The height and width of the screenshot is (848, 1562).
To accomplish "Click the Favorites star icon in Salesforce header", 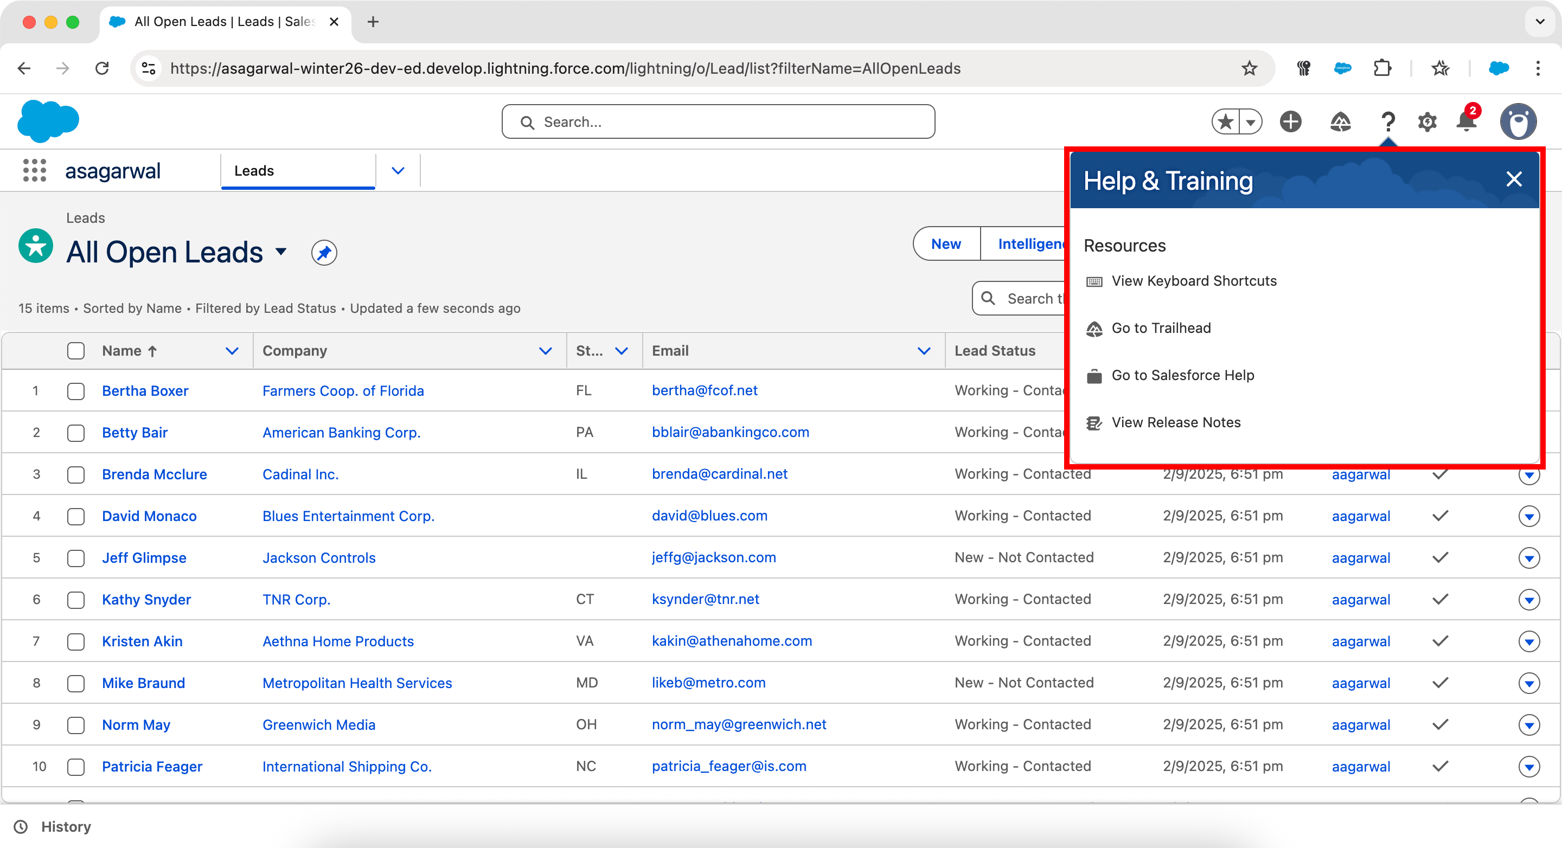I will point(1226,122).
